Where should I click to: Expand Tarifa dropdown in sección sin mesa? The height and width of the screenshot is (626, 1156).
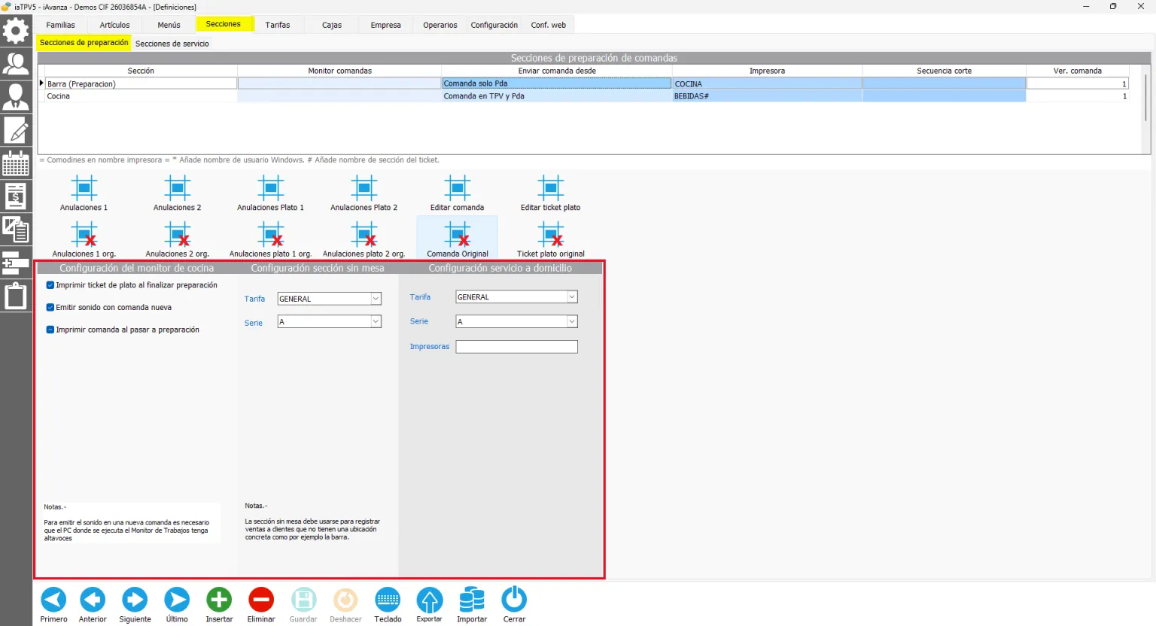coord(376,299)
